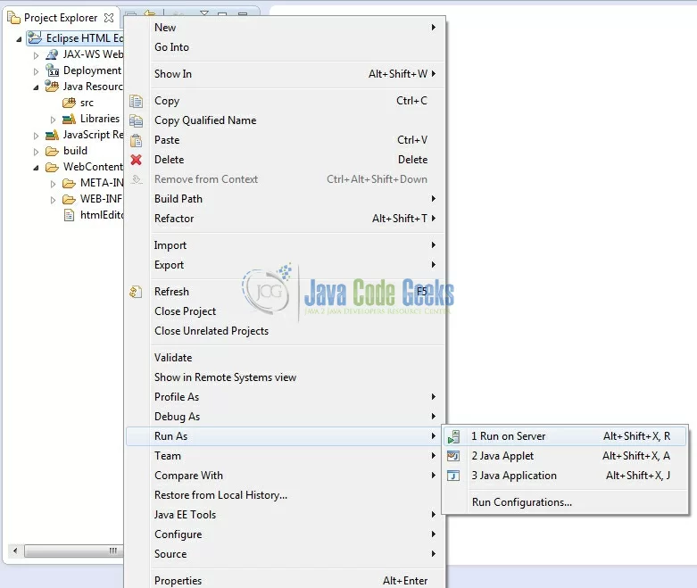Click the horizontal scrollbar thumb
This screenshot has height=588, width=697.
tap(74, 551)
